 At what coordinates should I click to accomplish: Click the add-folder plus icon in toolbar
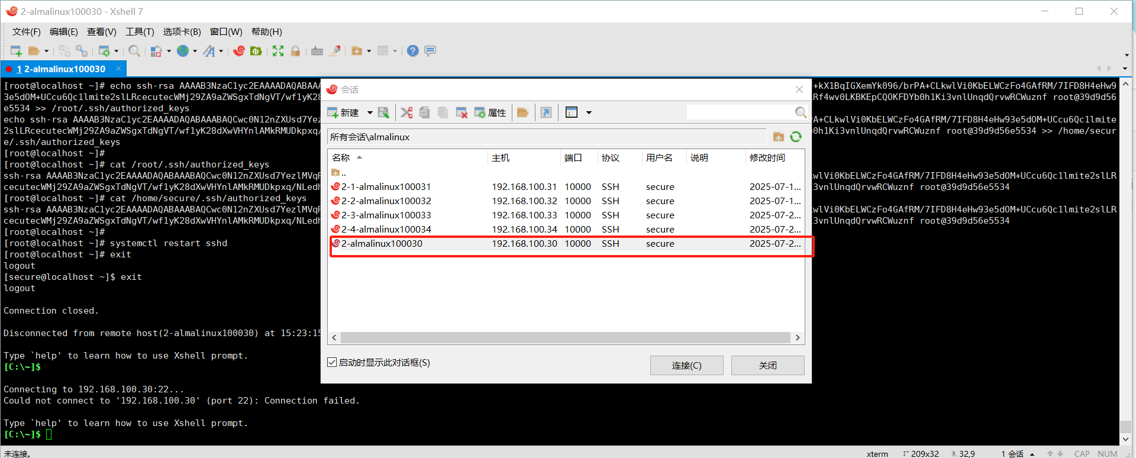[357, 51]
